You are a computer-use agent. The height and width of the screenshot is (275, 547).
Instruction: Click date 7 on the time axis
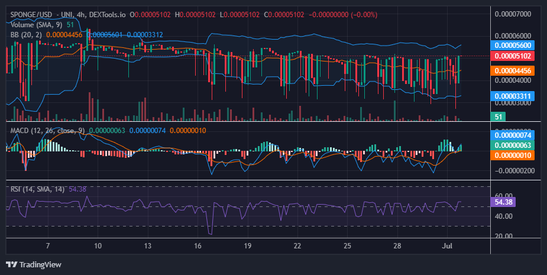coord(48,245)
